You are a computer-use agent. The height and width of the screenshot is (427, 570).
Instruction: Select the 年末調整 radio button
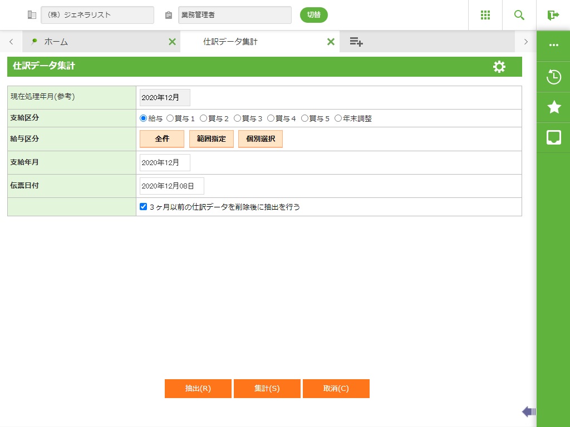pos(338,118)
